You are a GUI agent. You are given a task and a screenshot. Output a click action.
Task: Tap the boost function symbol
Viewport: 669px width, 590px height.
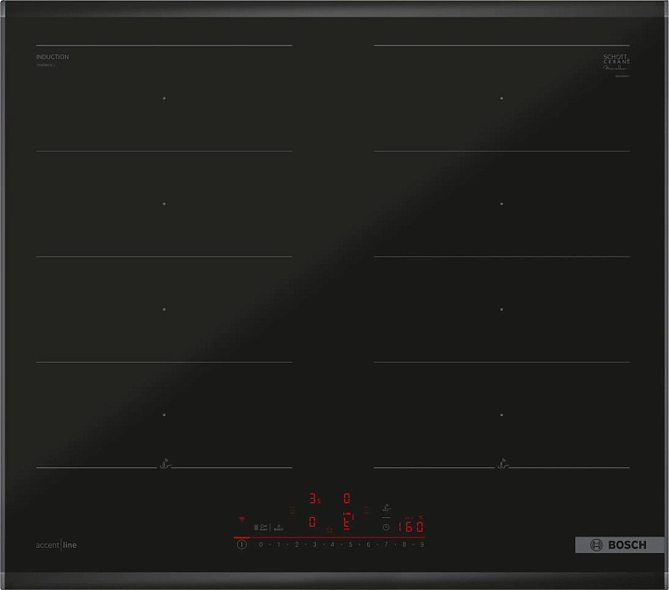point(278,528)
